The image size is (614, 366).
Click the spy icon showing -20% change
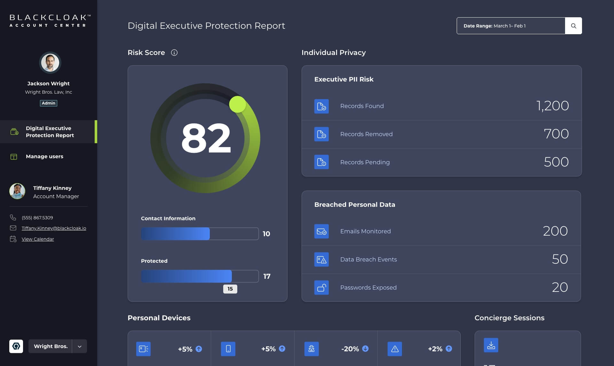point(311,349)
